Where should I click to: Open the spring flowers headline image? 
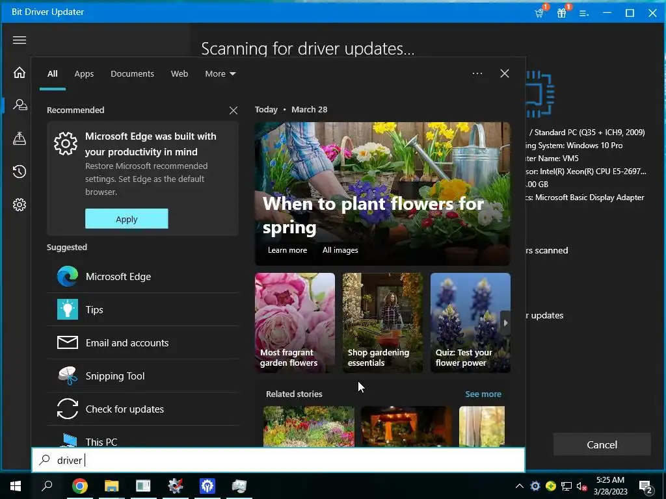(382, 194)
